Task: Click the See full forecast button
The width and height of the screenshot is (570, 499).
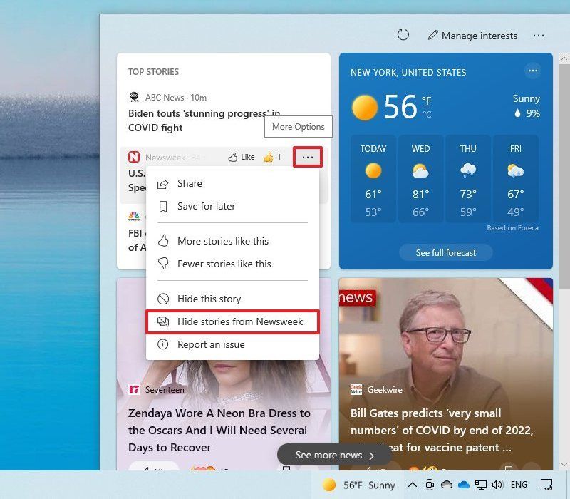Action: 445,252
